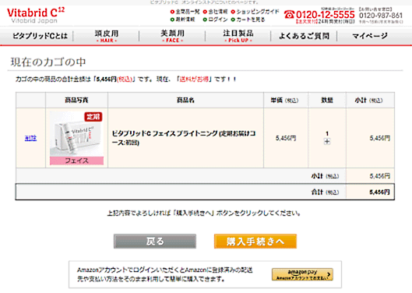Click the ビタブリッドC フェイスブライトニング product name
This screenshot has width=412, height=293.
coord(184,138)
